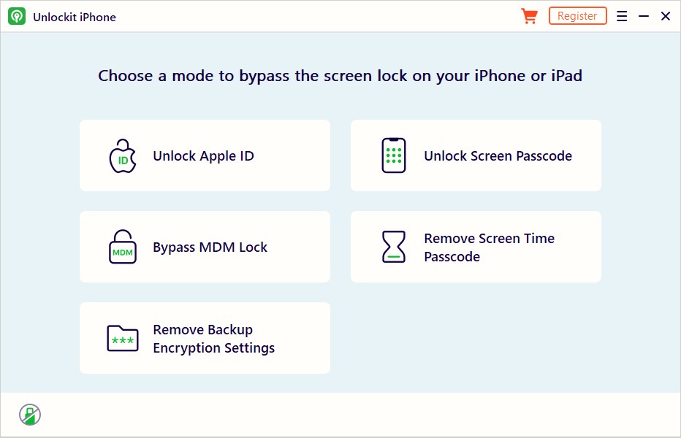Click the 'Choose a mode' heading text
Screen dimensions: 681x438
[340, 76]
